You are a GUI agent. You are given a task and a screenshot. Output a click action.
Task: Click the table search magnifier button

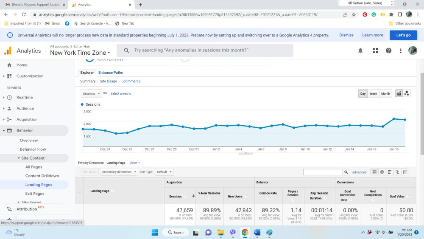(x=346, y=172)
